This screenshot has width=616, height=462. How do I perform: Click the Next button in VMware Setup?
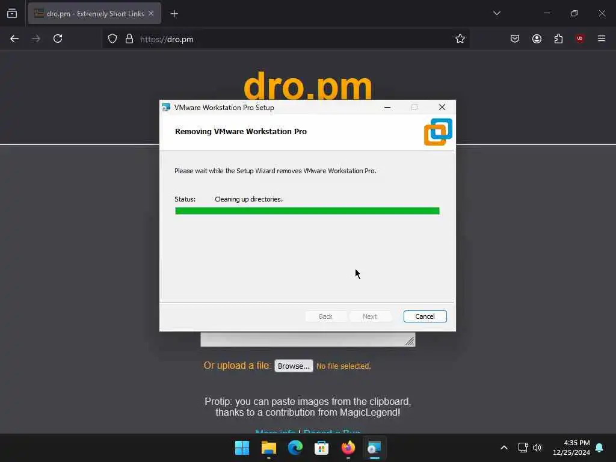(x=370, y=316)
